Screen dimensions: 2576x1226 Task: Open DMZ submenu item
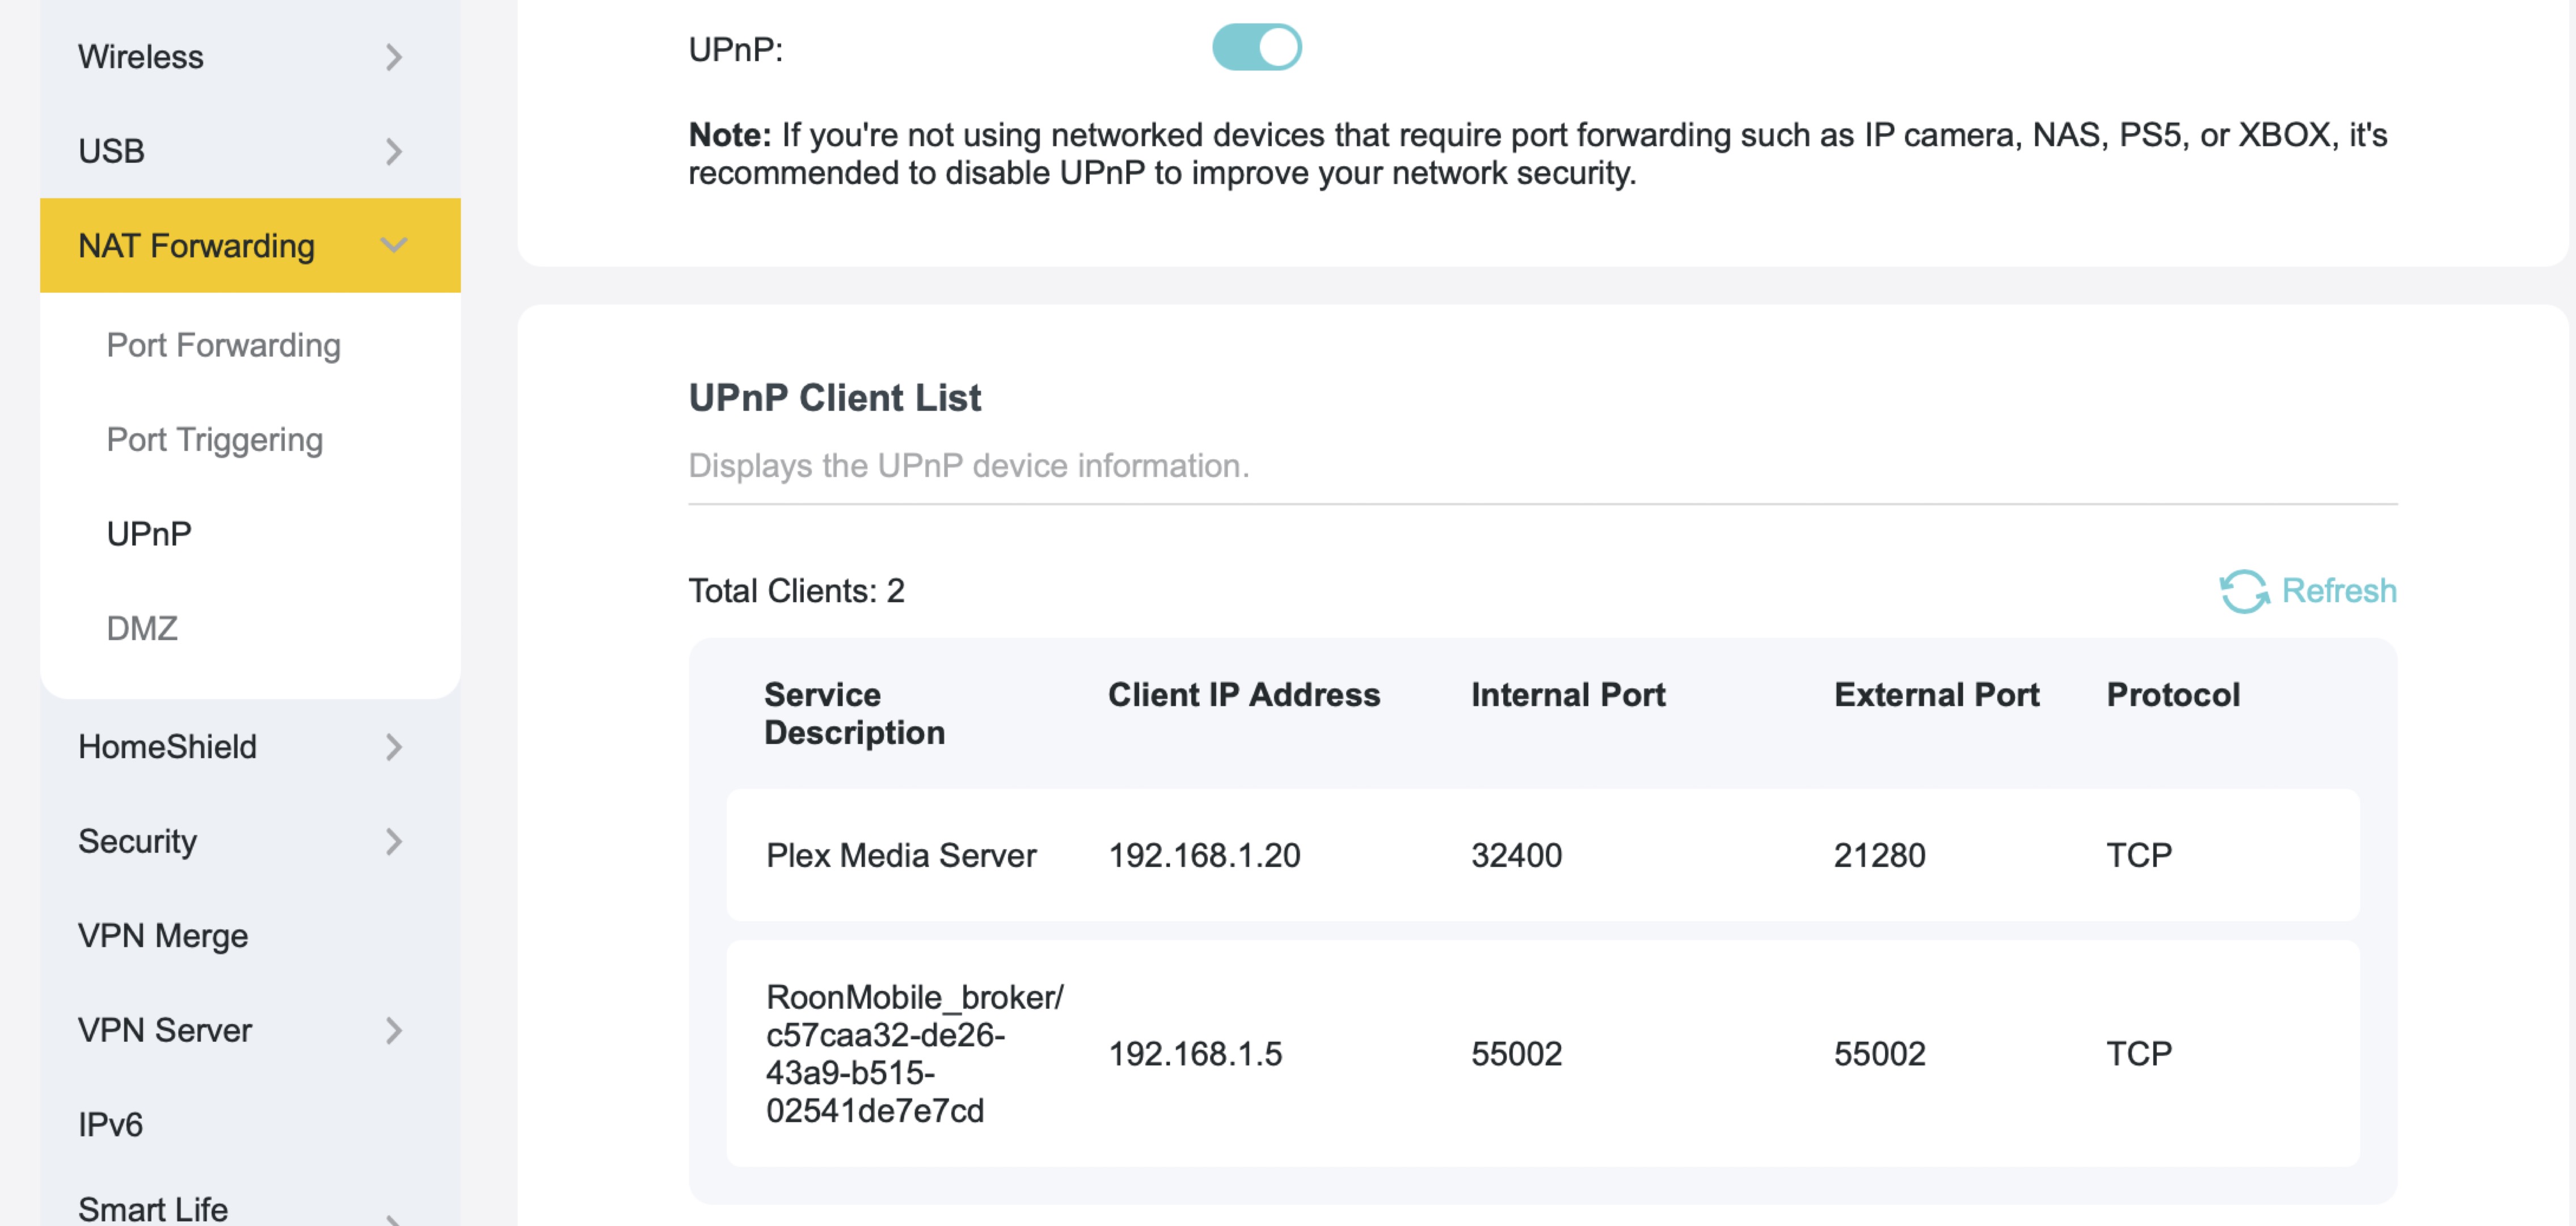(x=142, y=628)
